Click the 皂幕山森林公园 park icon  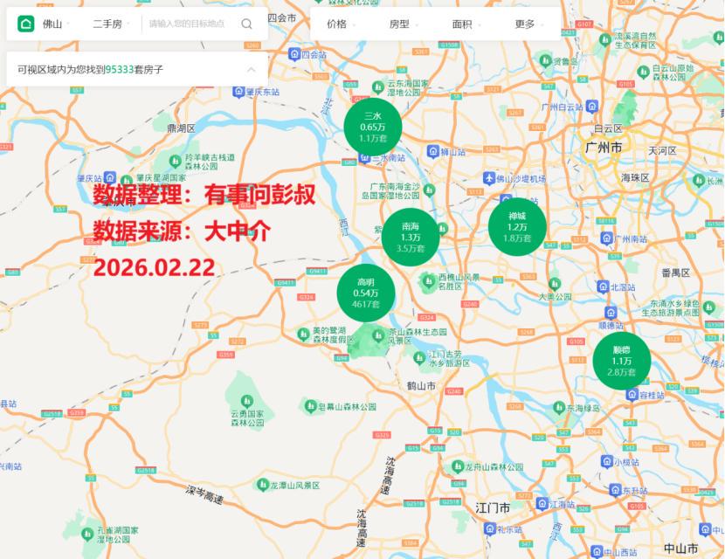pyautogui.click(x=308, y=406)
